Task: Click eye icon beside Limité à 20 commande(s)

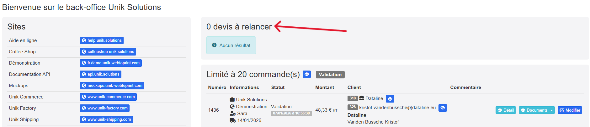Action: coord(306,74)
